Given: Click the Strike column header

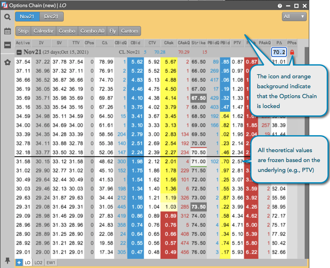Looking at the screenshot, I should pyautogui.click(x=198, y=43).
